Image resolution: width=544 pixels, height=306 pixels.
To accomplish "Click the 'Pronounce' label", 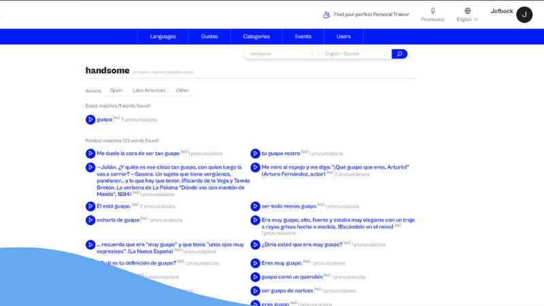I will click(x=432, y=20).
